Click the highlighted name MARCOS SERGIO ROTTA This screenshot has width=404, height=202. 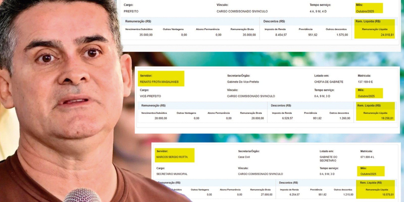coord(172,157)
